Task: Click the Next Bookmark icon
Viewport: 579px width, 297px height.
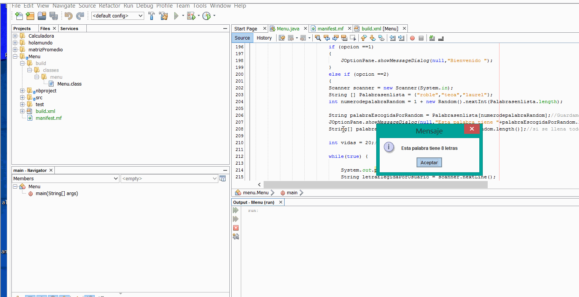Action: (372, 38)
